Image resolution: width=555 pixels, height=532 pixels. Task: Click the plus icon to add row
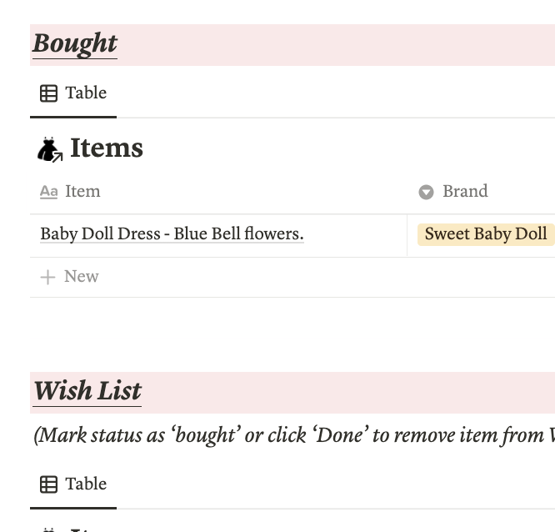48,277
